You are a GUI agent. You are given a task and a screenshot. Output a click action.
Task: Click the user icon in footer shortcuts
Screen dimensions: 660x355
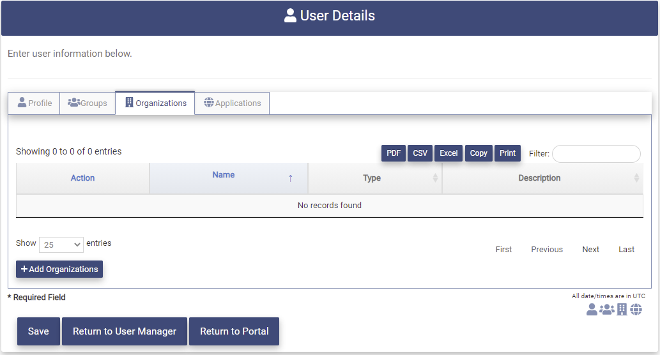click(592, 310)
